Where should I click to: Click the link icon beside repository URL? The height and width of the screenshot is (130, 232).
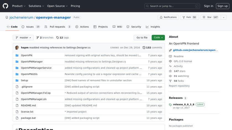tap(170, 50)
